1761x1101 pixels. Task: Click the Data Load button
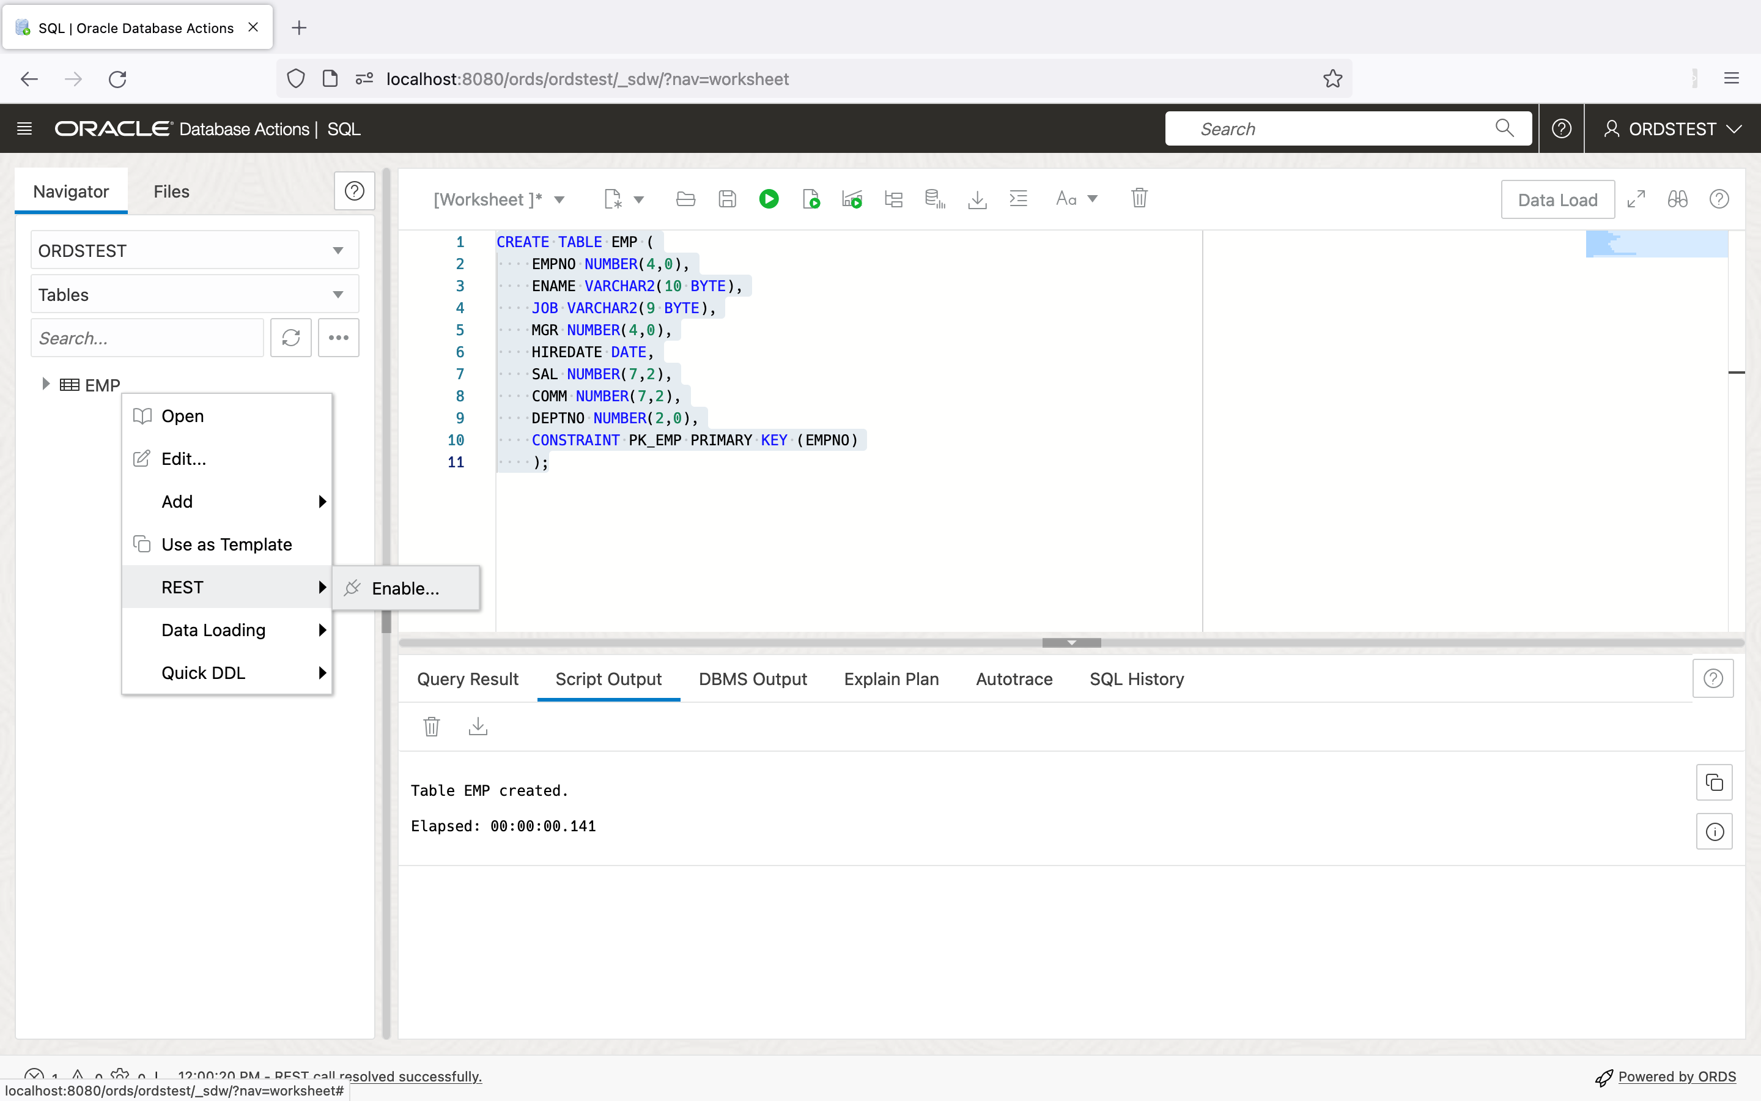pos(1557,199)
